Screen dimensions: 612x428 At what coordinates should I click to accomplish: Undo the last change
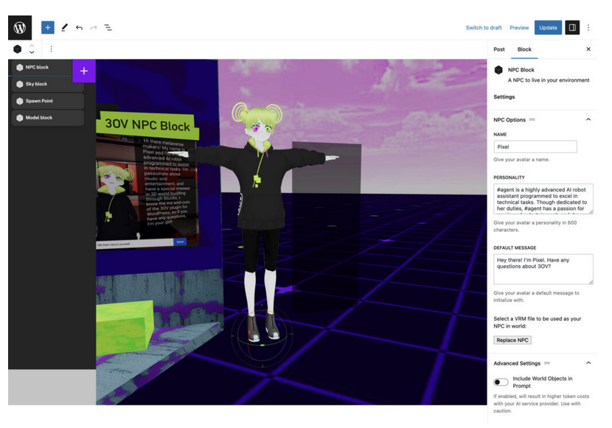click(x=79, y=28)
